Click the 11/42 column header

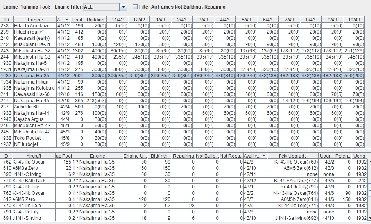click(117, 20)
